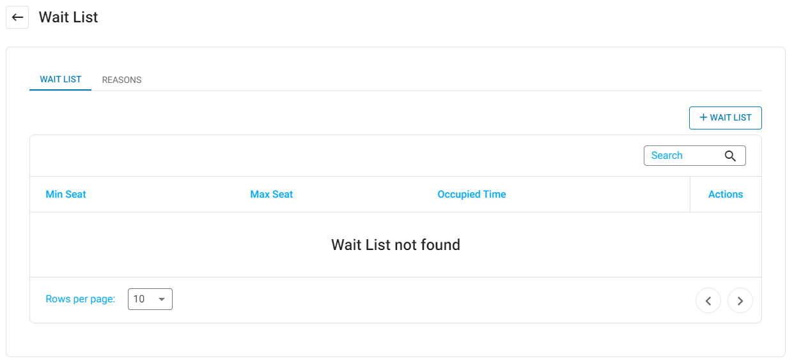Go to the next page of results
This screenshot has width=794, height=361.
coord(740,300)
